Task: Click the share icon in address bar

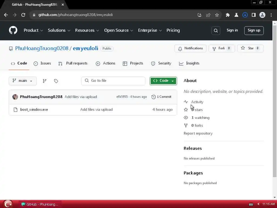Action: [208, 15]
